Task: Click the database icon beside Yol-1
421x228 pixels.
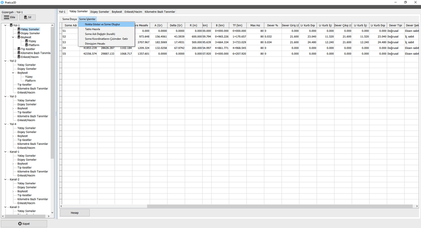Action: (11, 25)
